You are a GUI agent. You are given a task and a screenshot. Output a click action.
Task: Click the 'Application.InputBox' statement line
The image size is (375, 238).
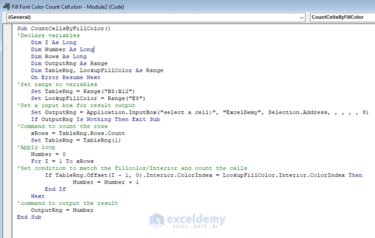[199, 112]
